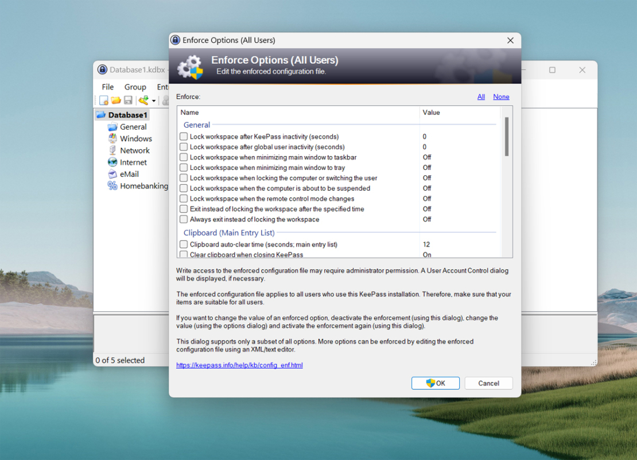Enable Always exit instead of locking workspace
637x460 pixels.
pyautogui.click(x=184, y=219)
